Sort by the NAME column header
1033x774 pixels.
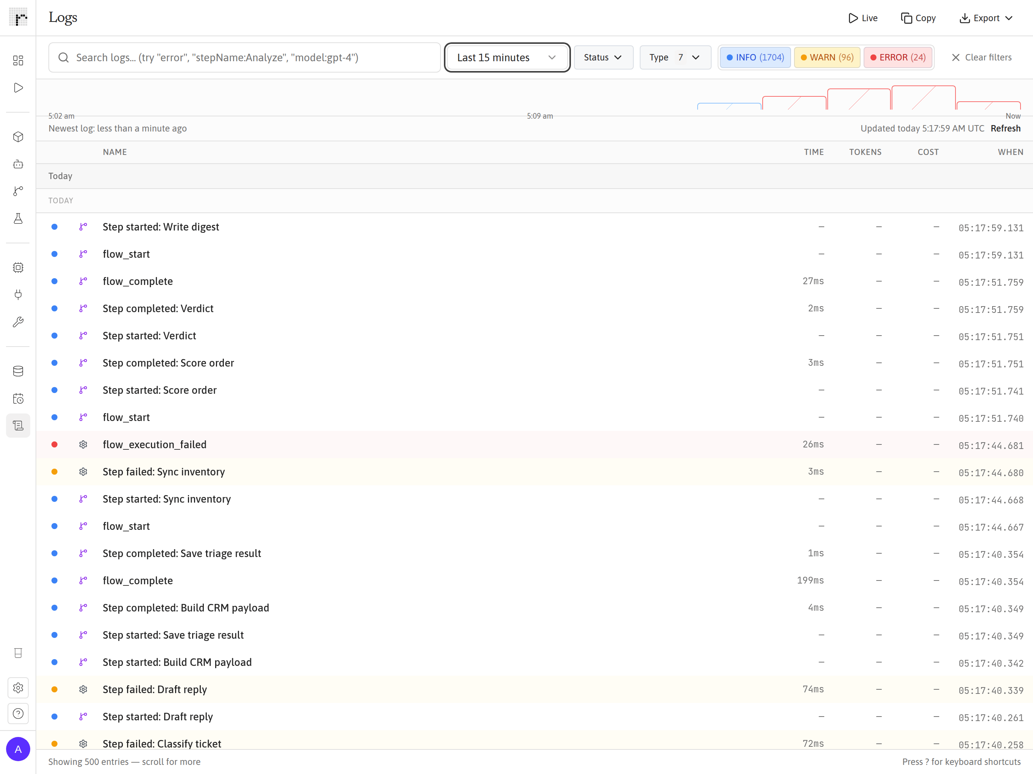point(115,152)
